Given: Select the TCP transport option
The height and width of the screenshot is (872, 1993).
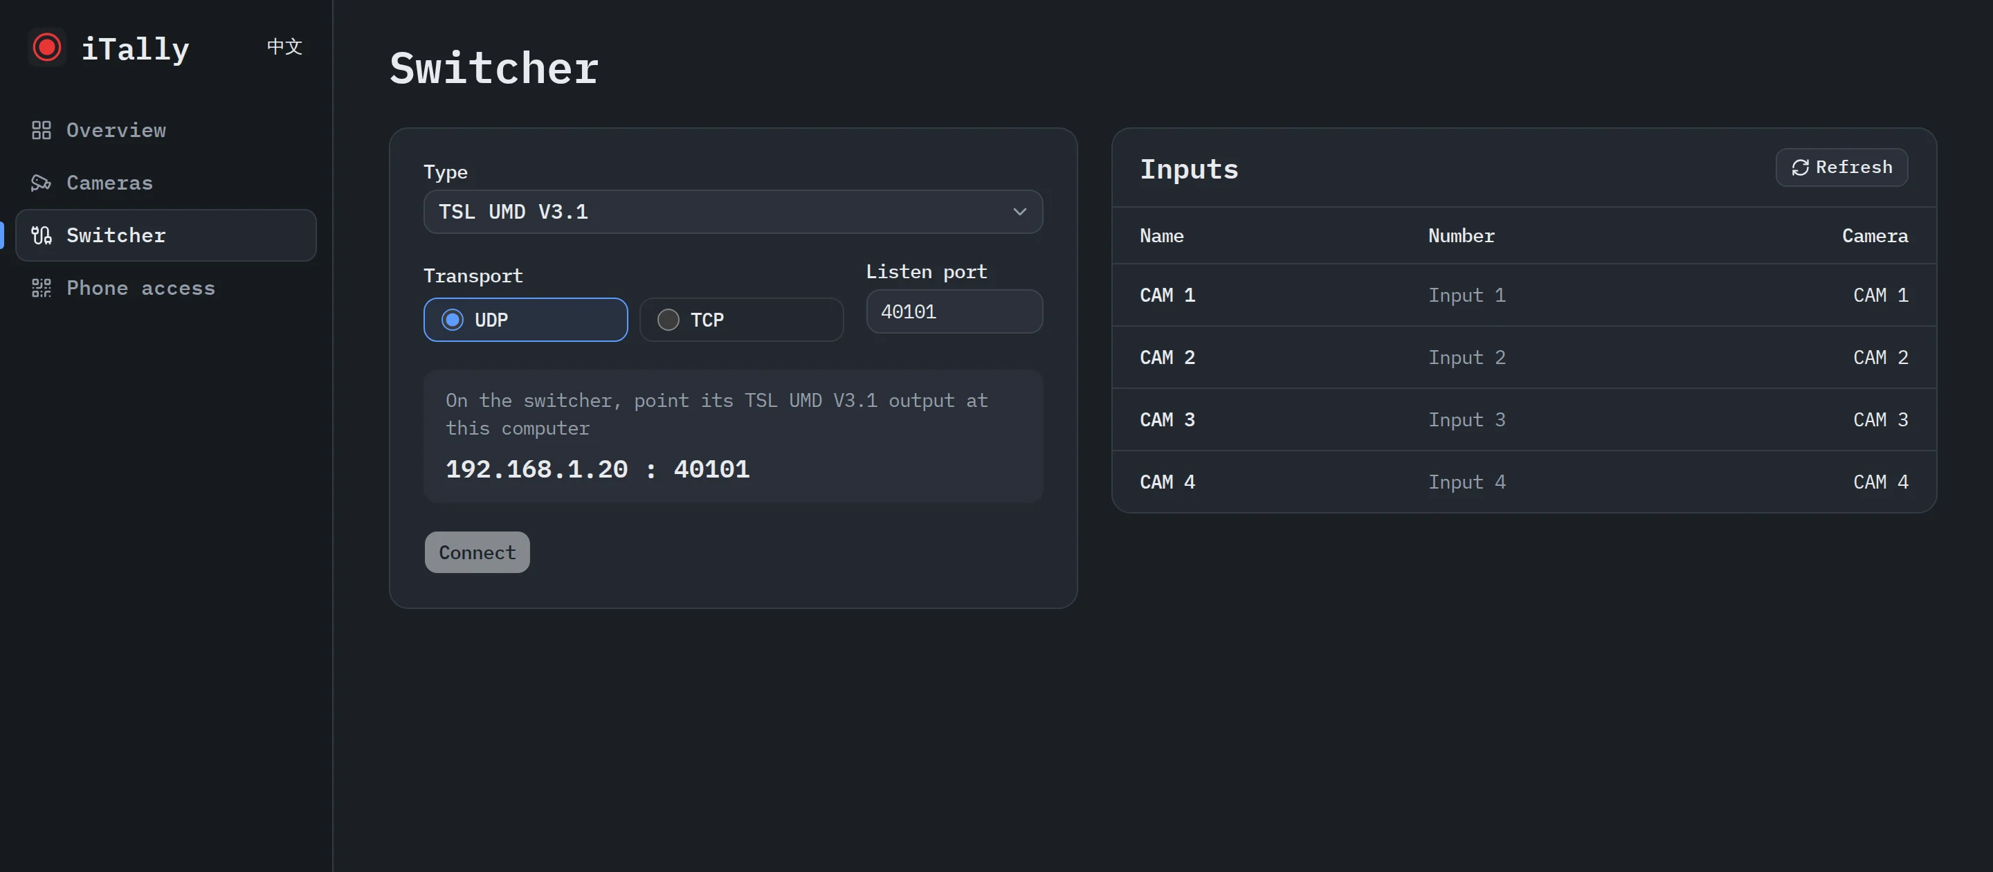Looking at the screenshot, I should point(741,320).
